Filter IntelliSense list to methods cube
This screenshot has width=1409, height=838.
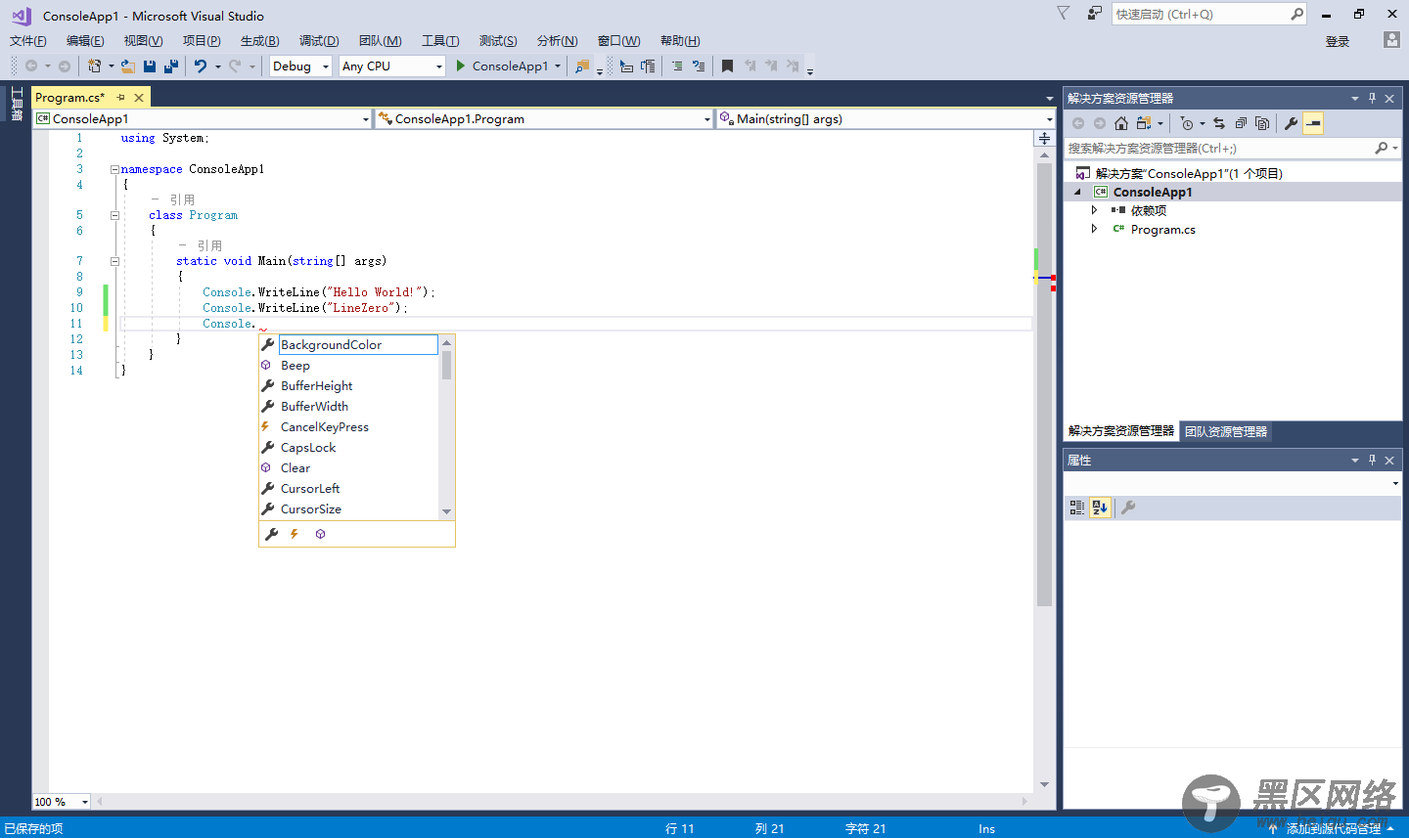[320, 534]
